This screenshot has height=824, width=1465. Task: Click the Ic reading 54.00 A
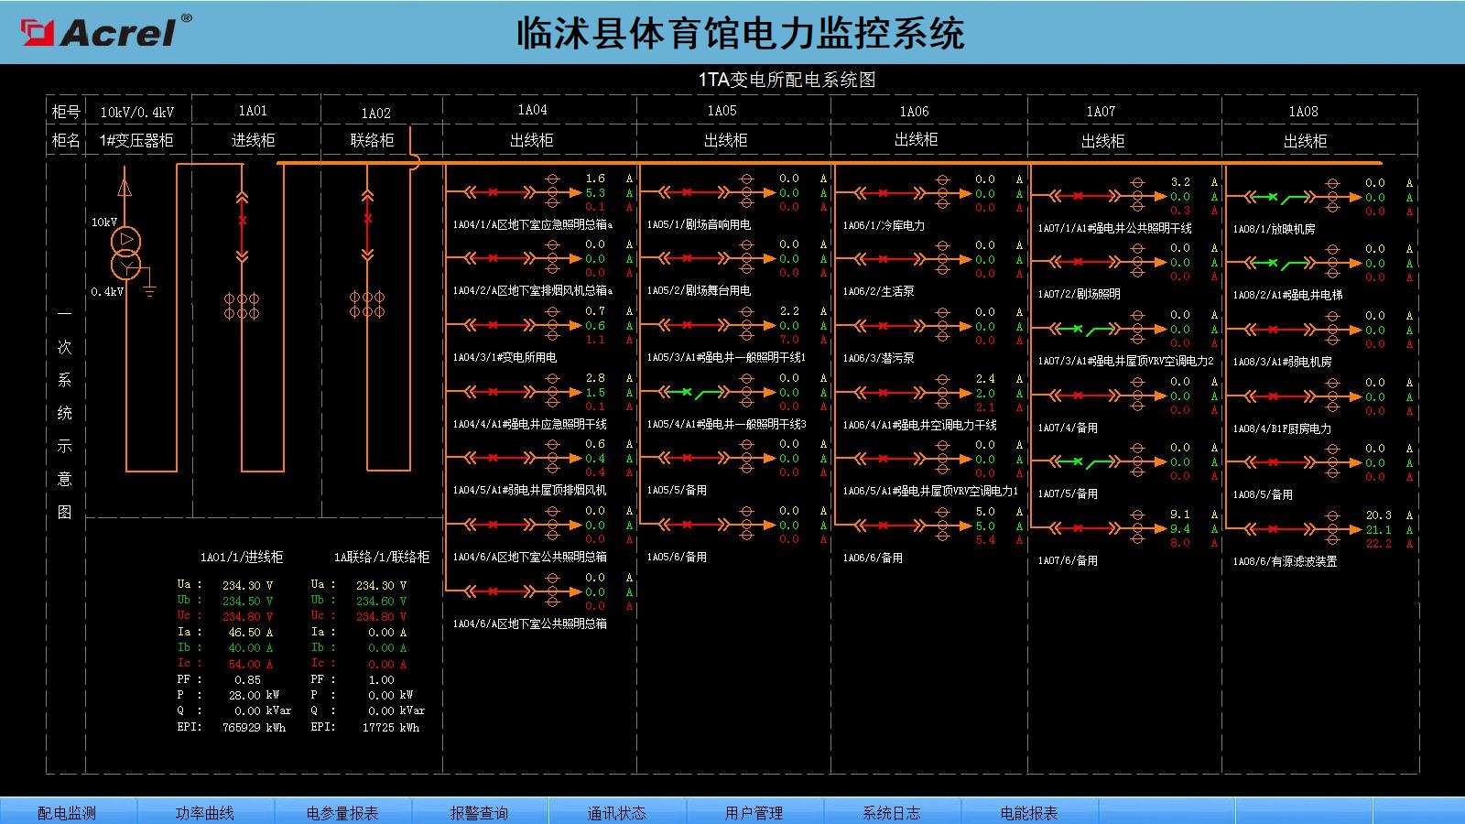(251, 665)
